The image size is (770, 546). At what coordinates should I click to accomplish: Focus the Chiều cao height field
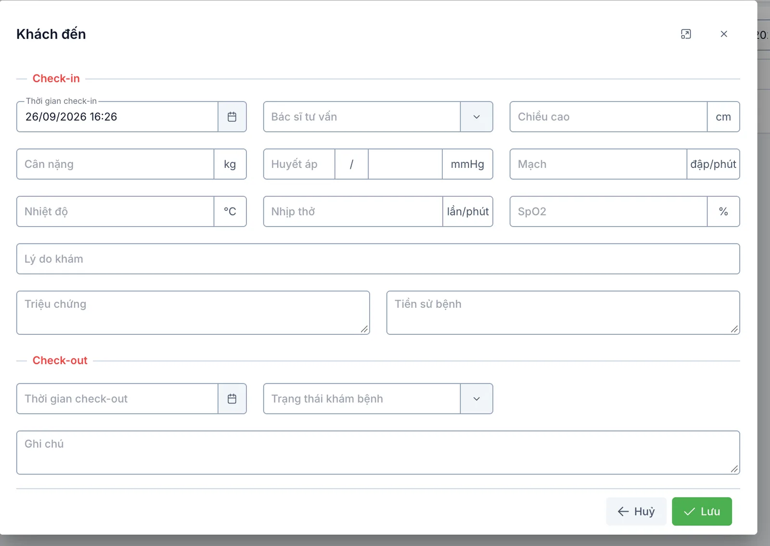608,116
